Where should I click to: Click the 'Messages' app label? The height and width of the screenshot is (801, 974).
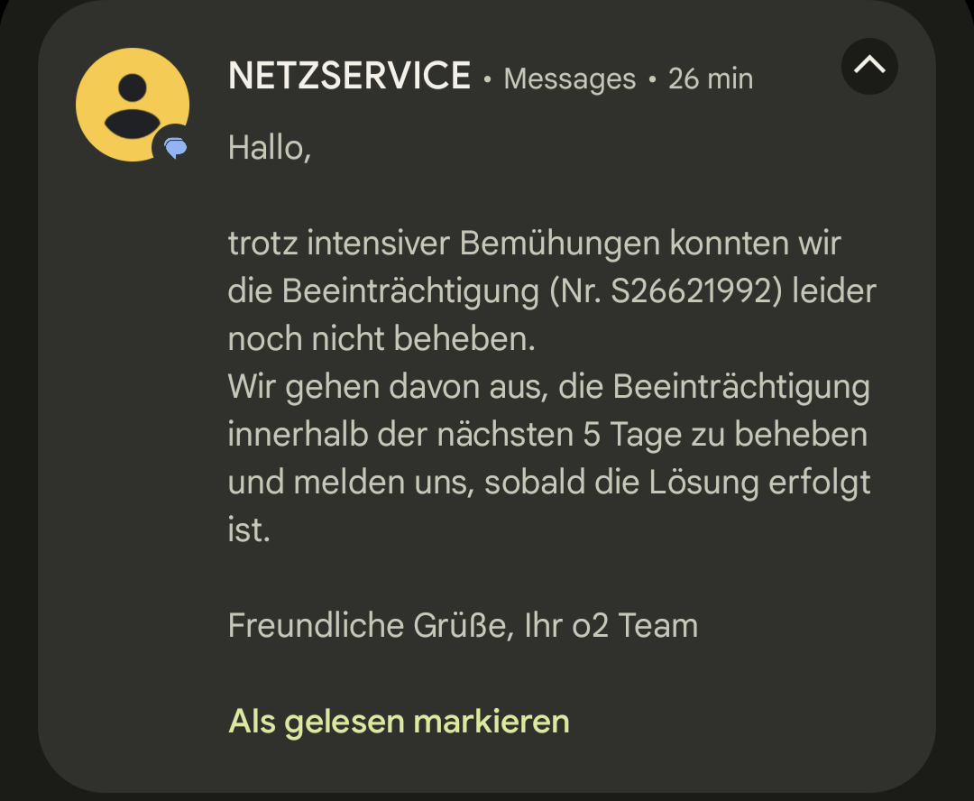click(x=569, y=78)
